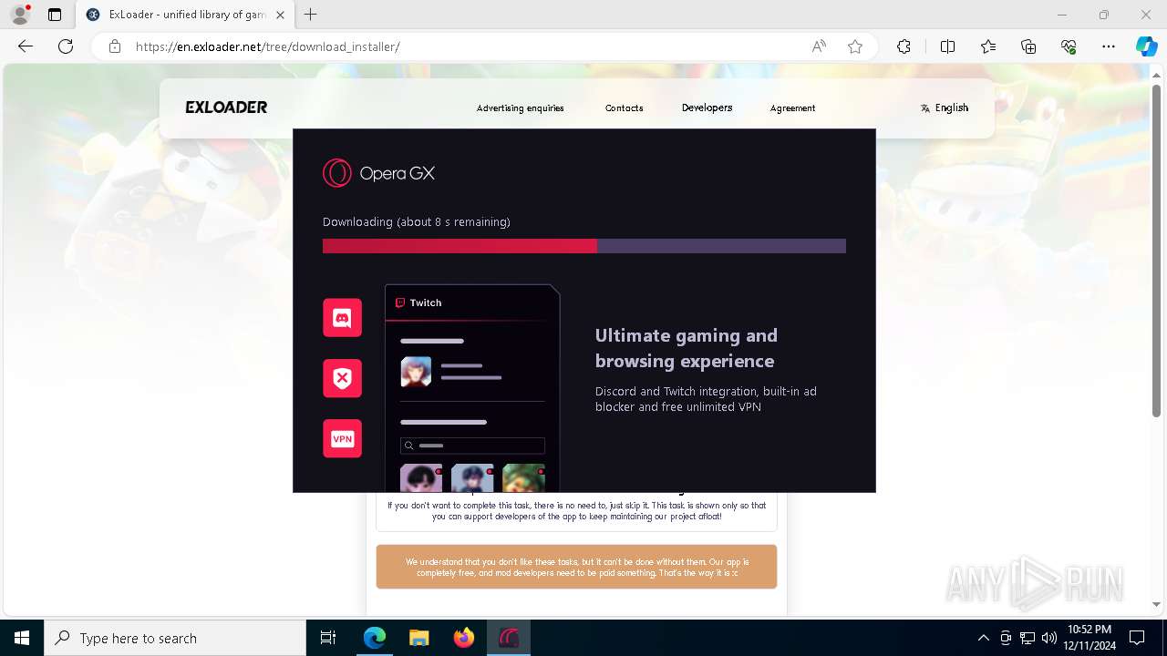Show hidden system tray icons

tap(983, 638)
